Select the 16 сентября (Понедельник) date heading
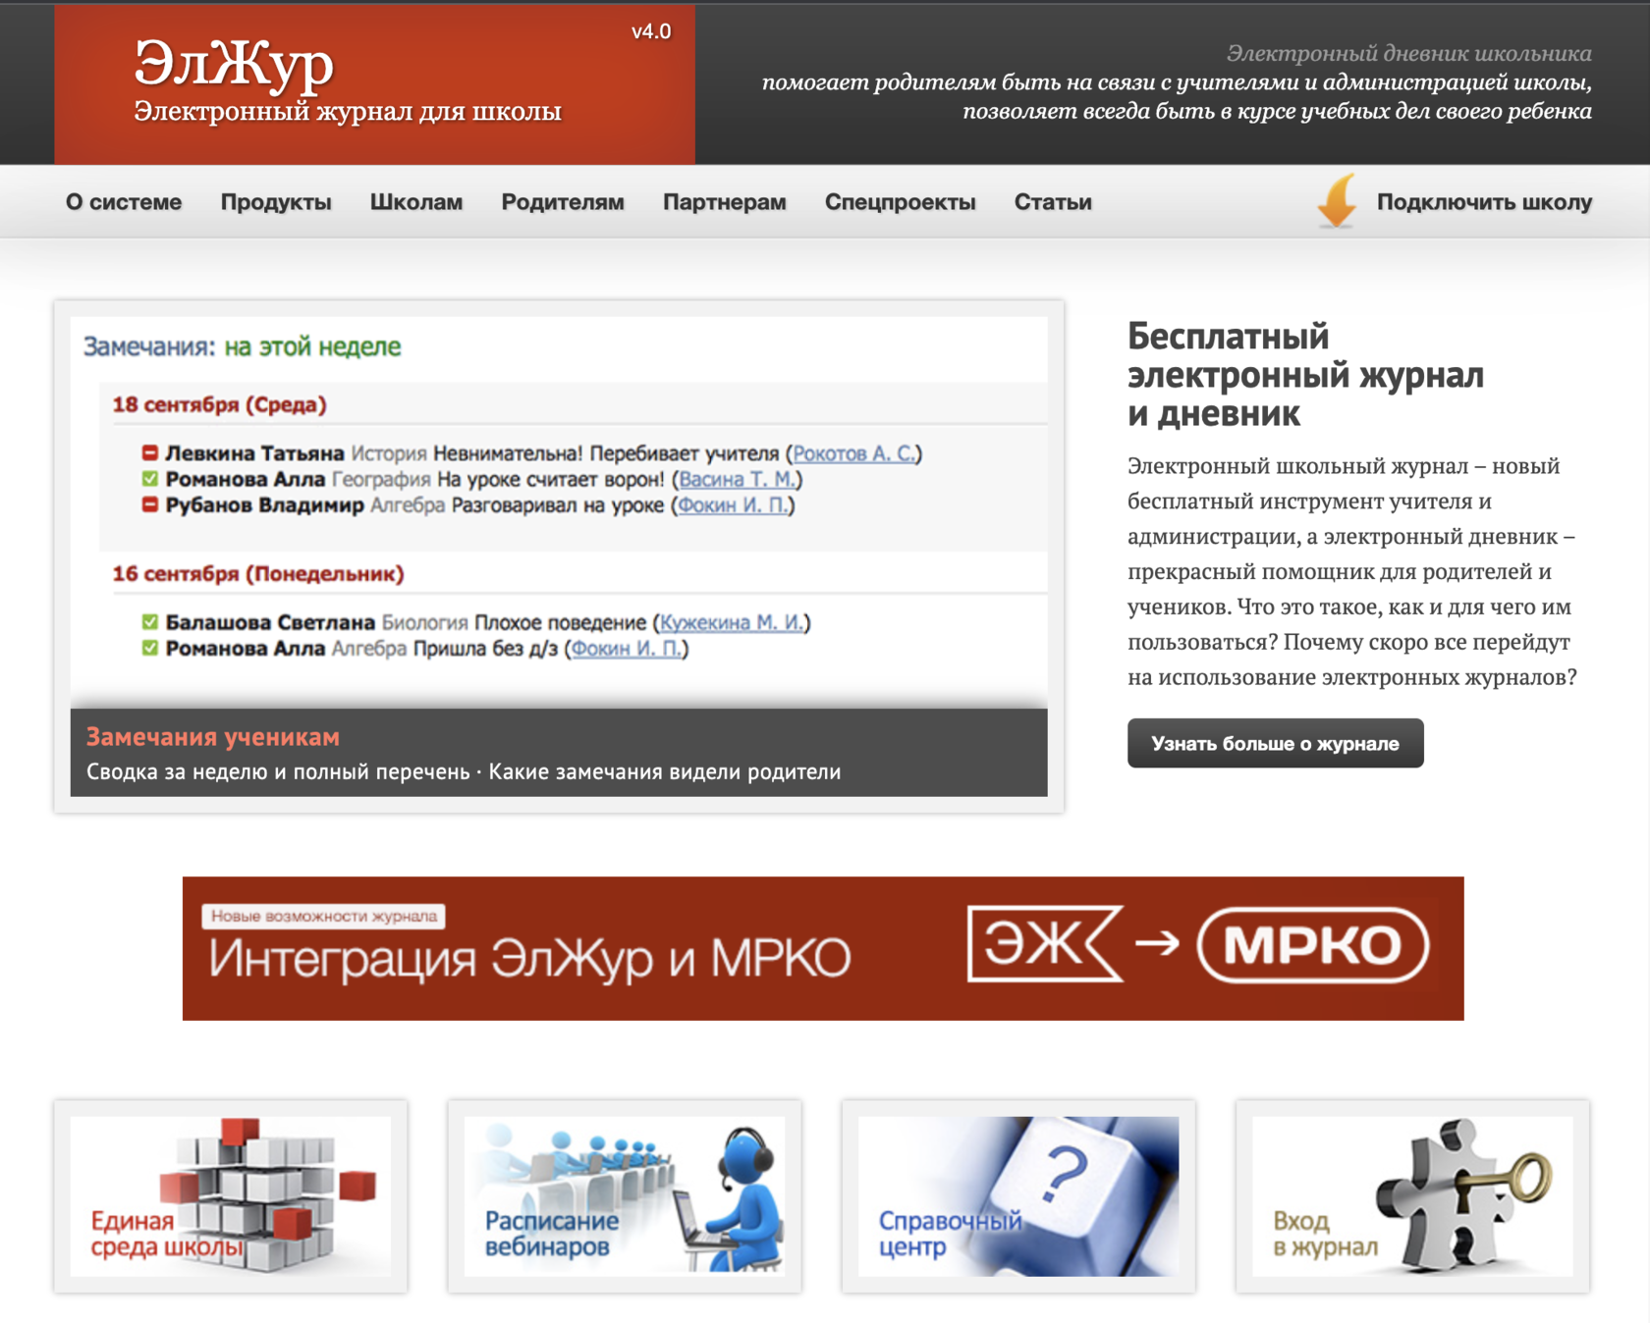Image resolution: width=1650 pixels, height=1323 pixels. point(258,573)
